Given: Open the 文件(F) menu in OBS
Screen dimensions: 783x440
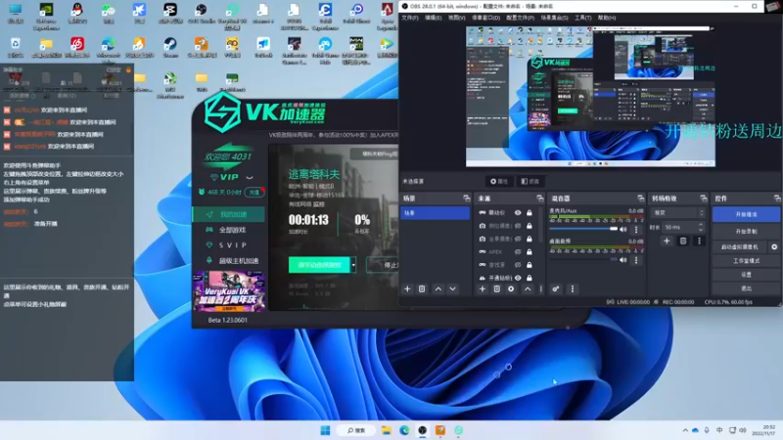Looking at the screenshot, I should [410, 18].
